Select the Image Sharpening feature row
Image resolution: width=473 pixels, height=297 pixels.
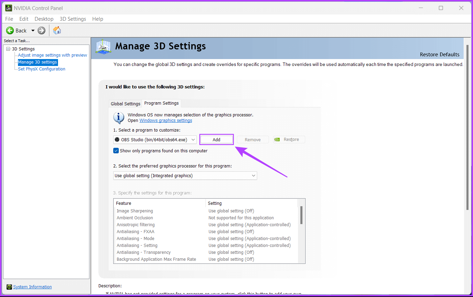(x=205, y=211)
